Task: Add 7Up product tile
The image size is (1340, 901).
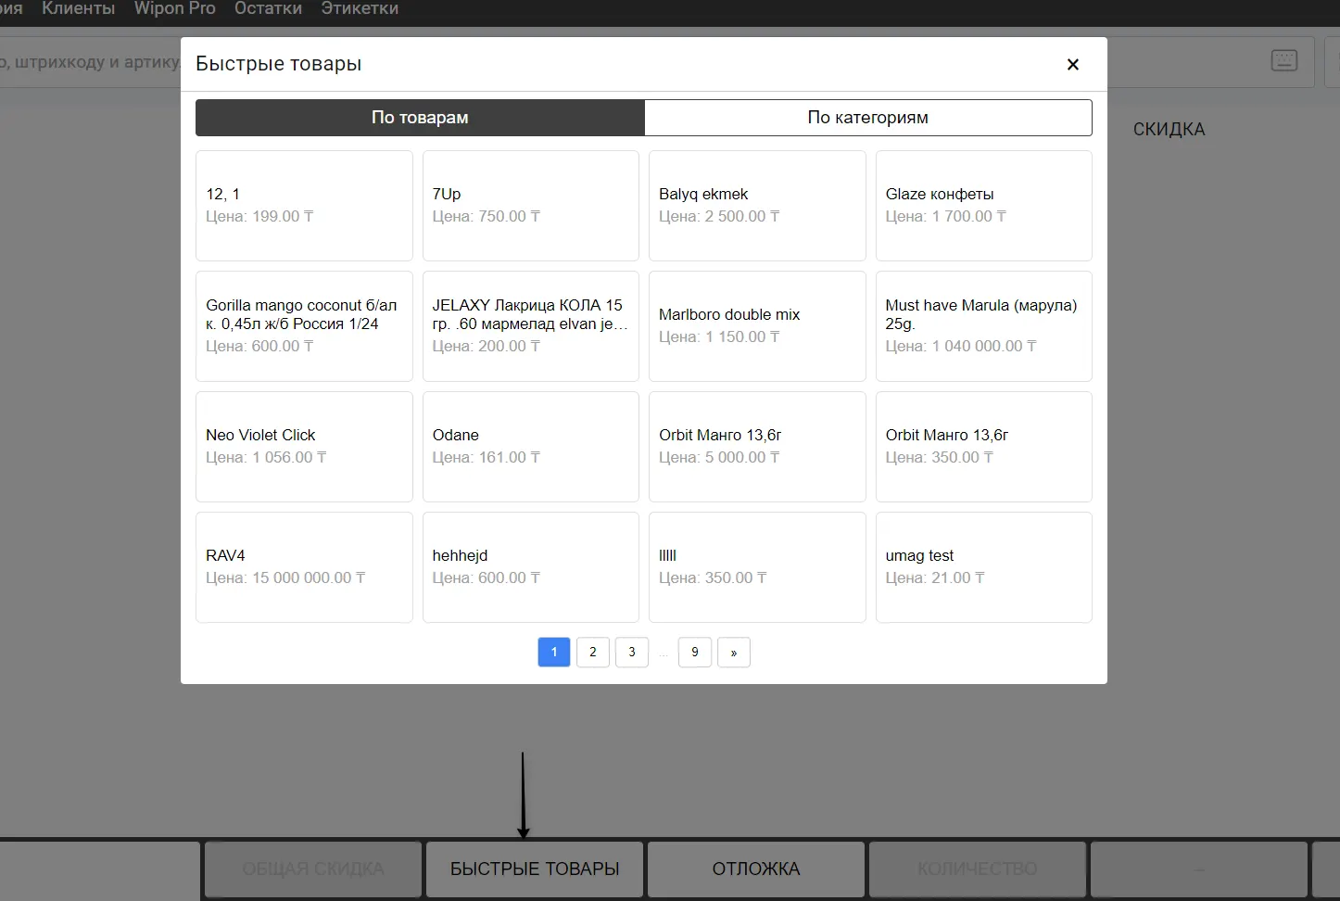Action: point(530,206)
